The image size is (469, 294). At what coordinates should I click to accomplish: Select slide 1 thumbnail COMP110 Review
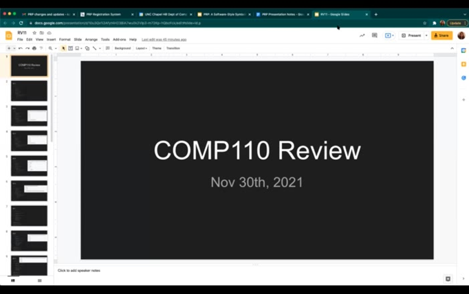29,66
